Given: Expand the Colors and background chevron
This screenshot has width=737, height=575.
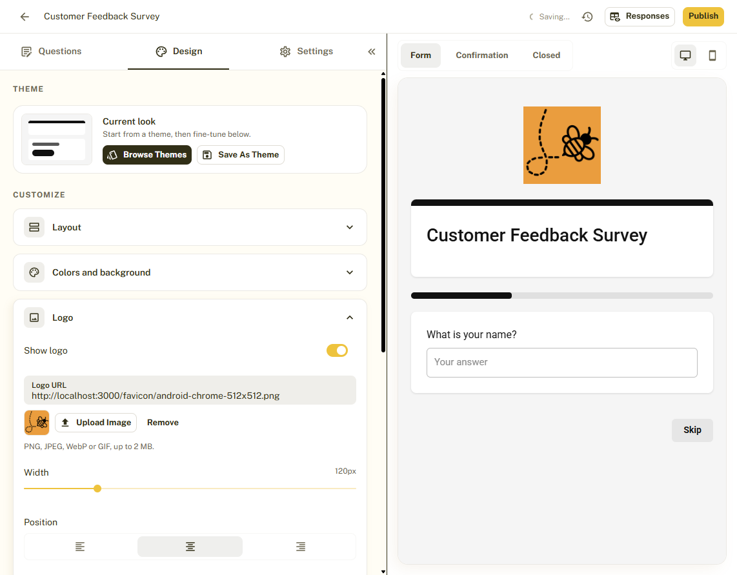Looking at the screenshot, I should point(350,272).
